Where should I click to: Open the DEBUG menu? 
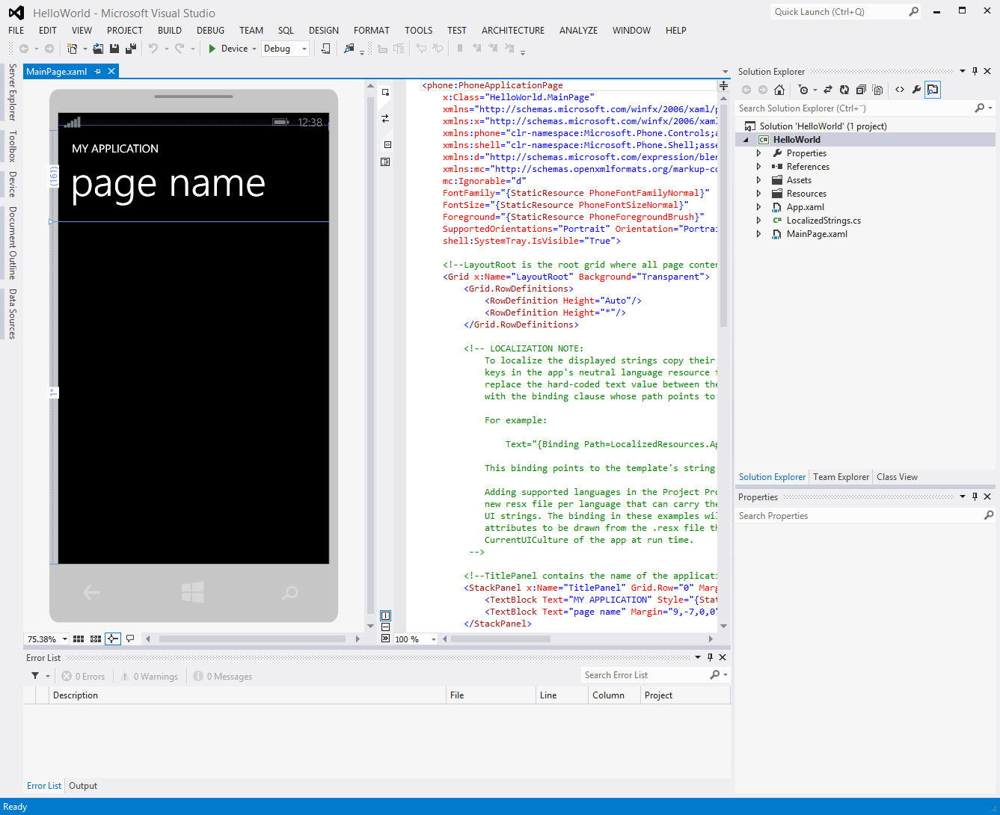pyautogui.click(x=210, y=31)
